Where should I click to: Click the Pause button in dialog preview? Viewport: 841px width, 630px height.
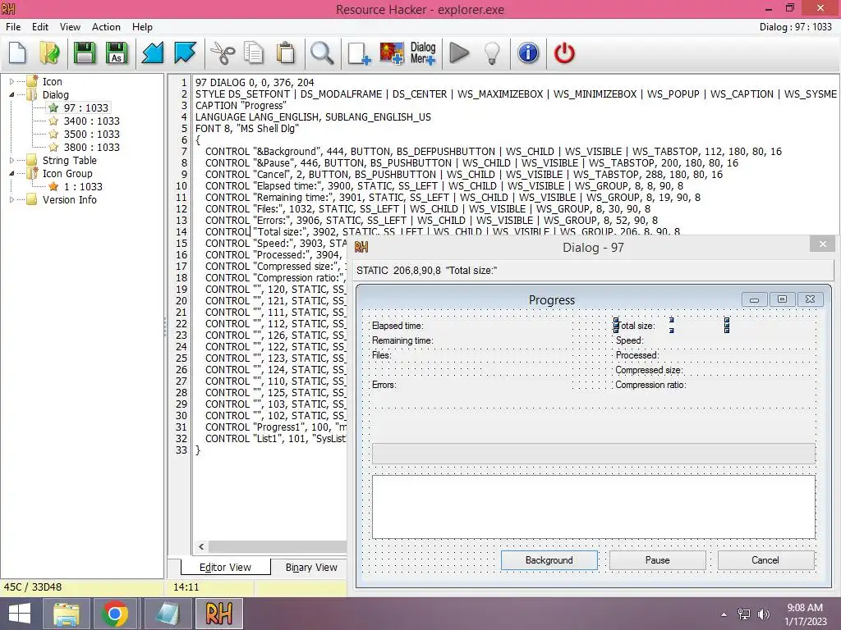click(x=658, y=560)
